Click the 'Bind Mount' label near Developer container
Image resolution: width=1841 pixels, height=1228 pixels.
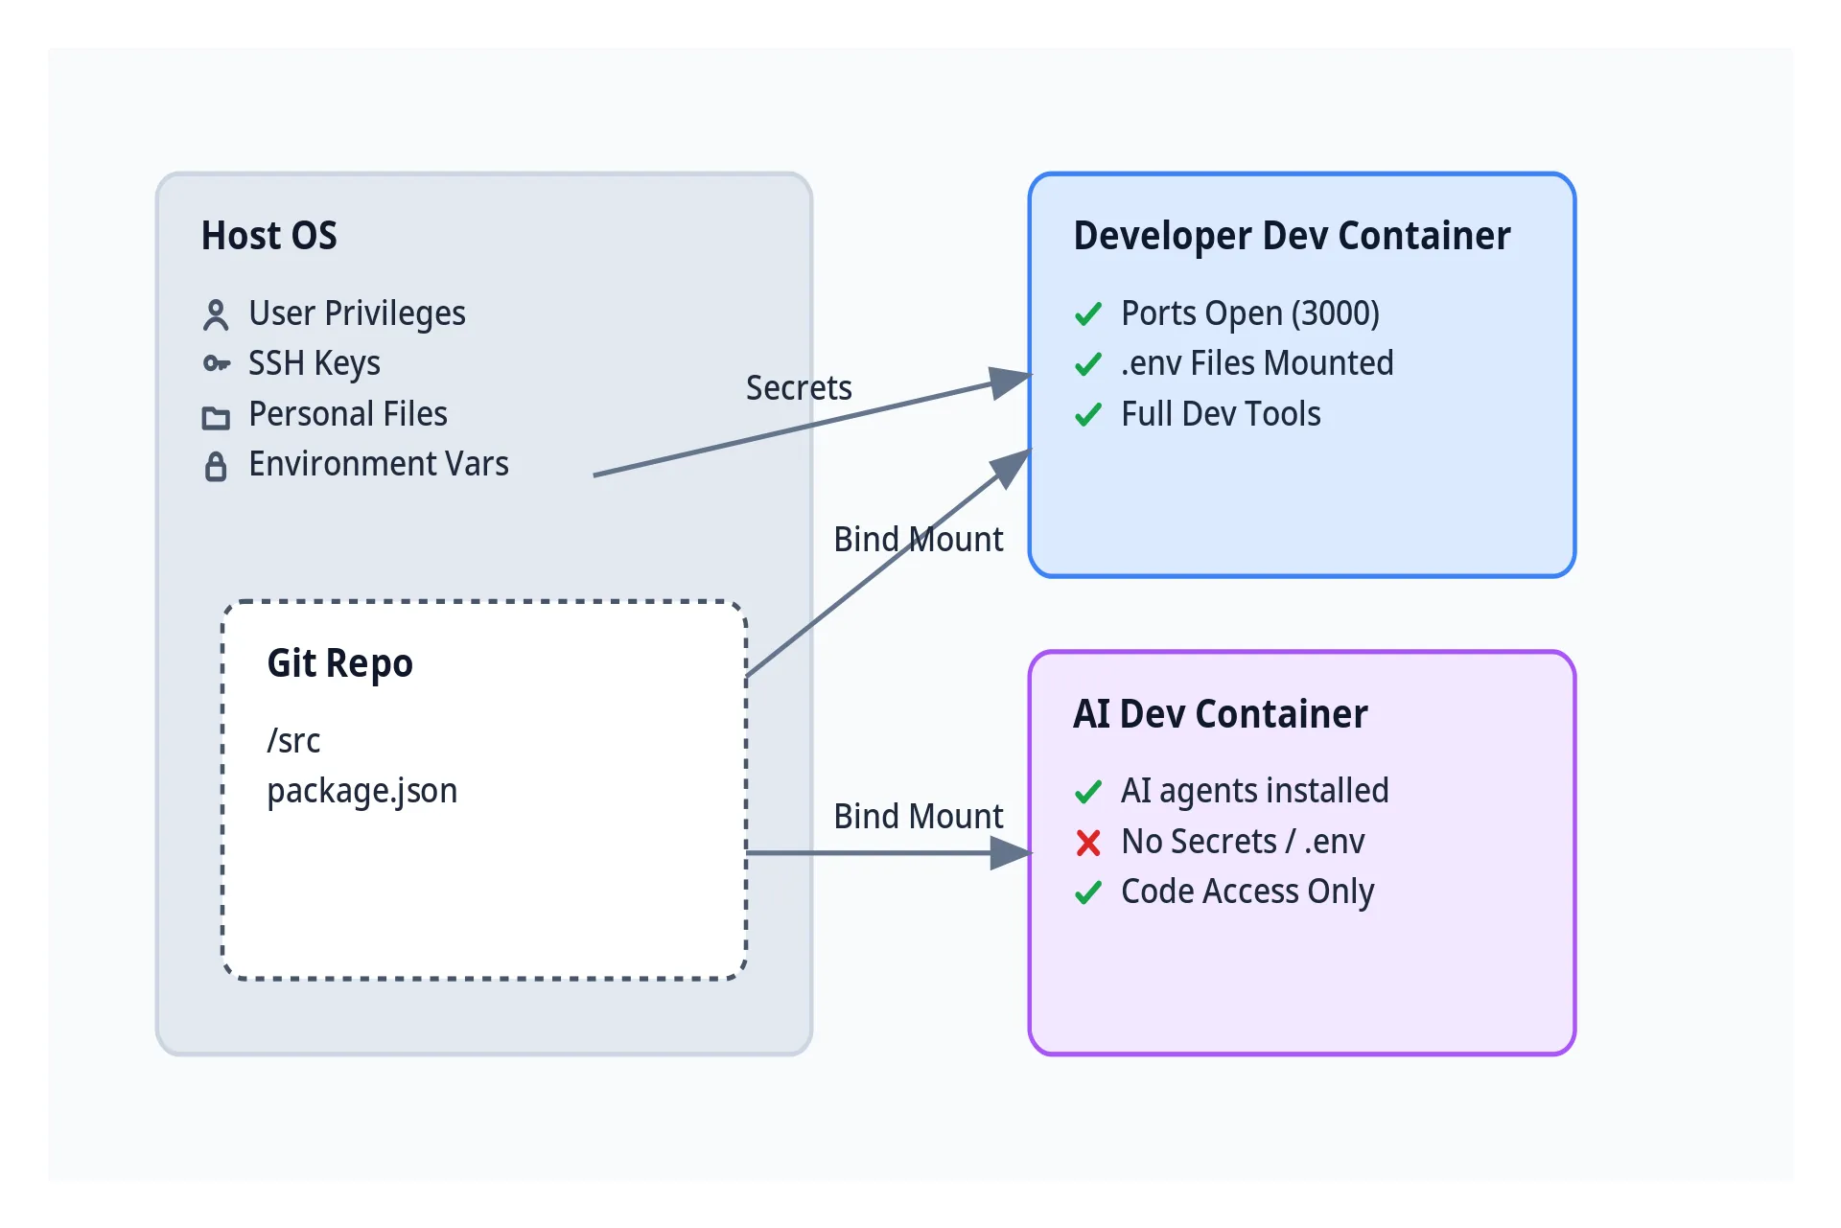pyautogui.click(x=918, y=540)
